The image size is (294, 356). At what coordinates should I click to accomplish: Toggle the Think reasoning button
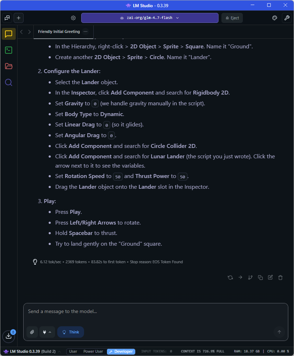tap(70, 332)
